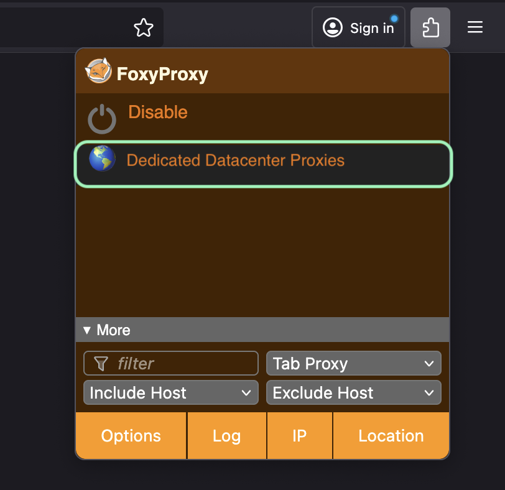Focus the filter text field
Screen dimensions: 505x490
coord(183,364)
